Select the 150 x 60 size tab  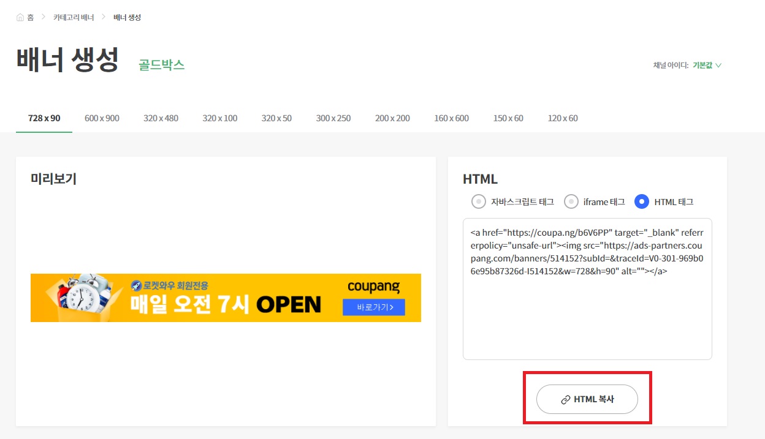pos(508,118)
